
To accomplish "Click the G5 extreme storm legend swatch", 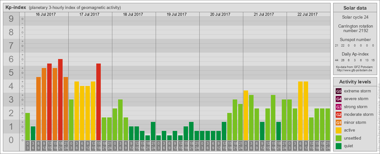I will [x=339, y=91].
